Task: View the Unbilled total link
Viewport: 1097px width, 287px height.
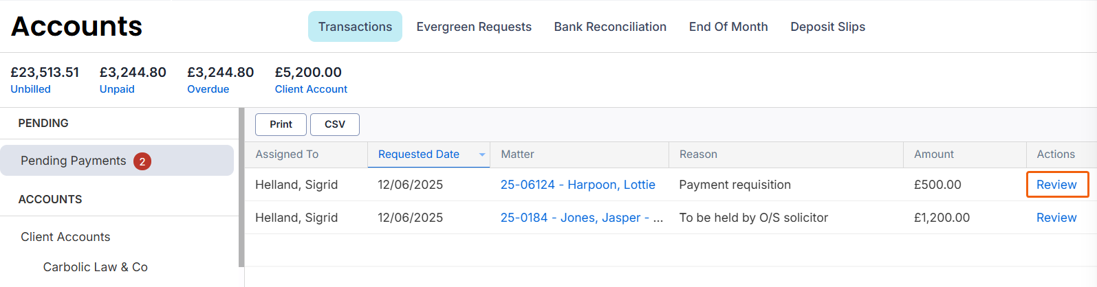Action: tap(30, 89)
